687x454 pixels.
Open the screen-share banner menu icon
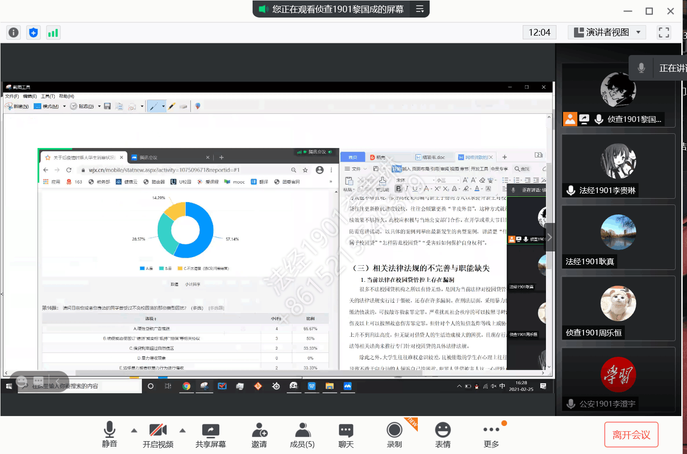pyautogui.click(x=420, y=9)
